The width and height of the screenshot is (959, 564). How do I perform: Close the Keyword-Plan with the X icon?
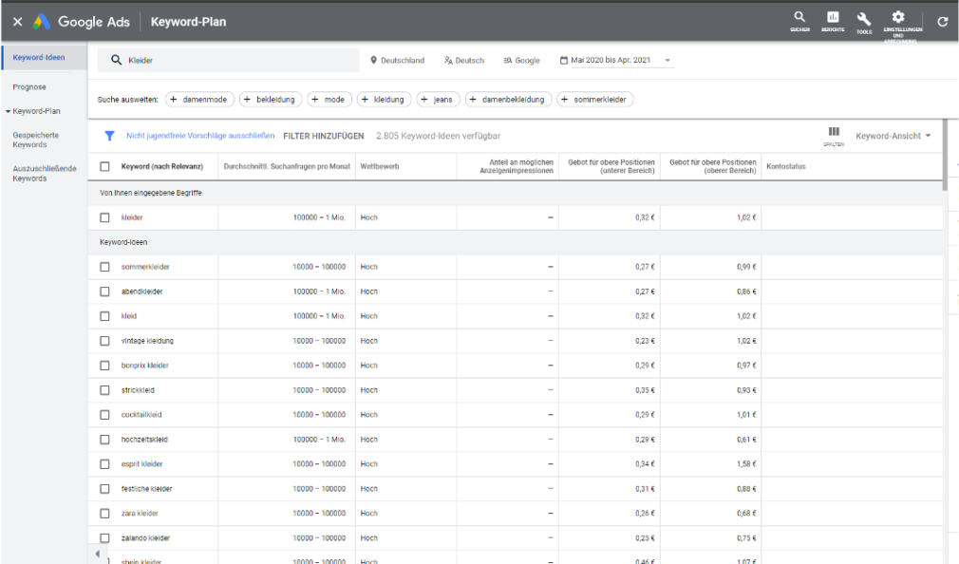pyautogui.click(x=18, y=22)
